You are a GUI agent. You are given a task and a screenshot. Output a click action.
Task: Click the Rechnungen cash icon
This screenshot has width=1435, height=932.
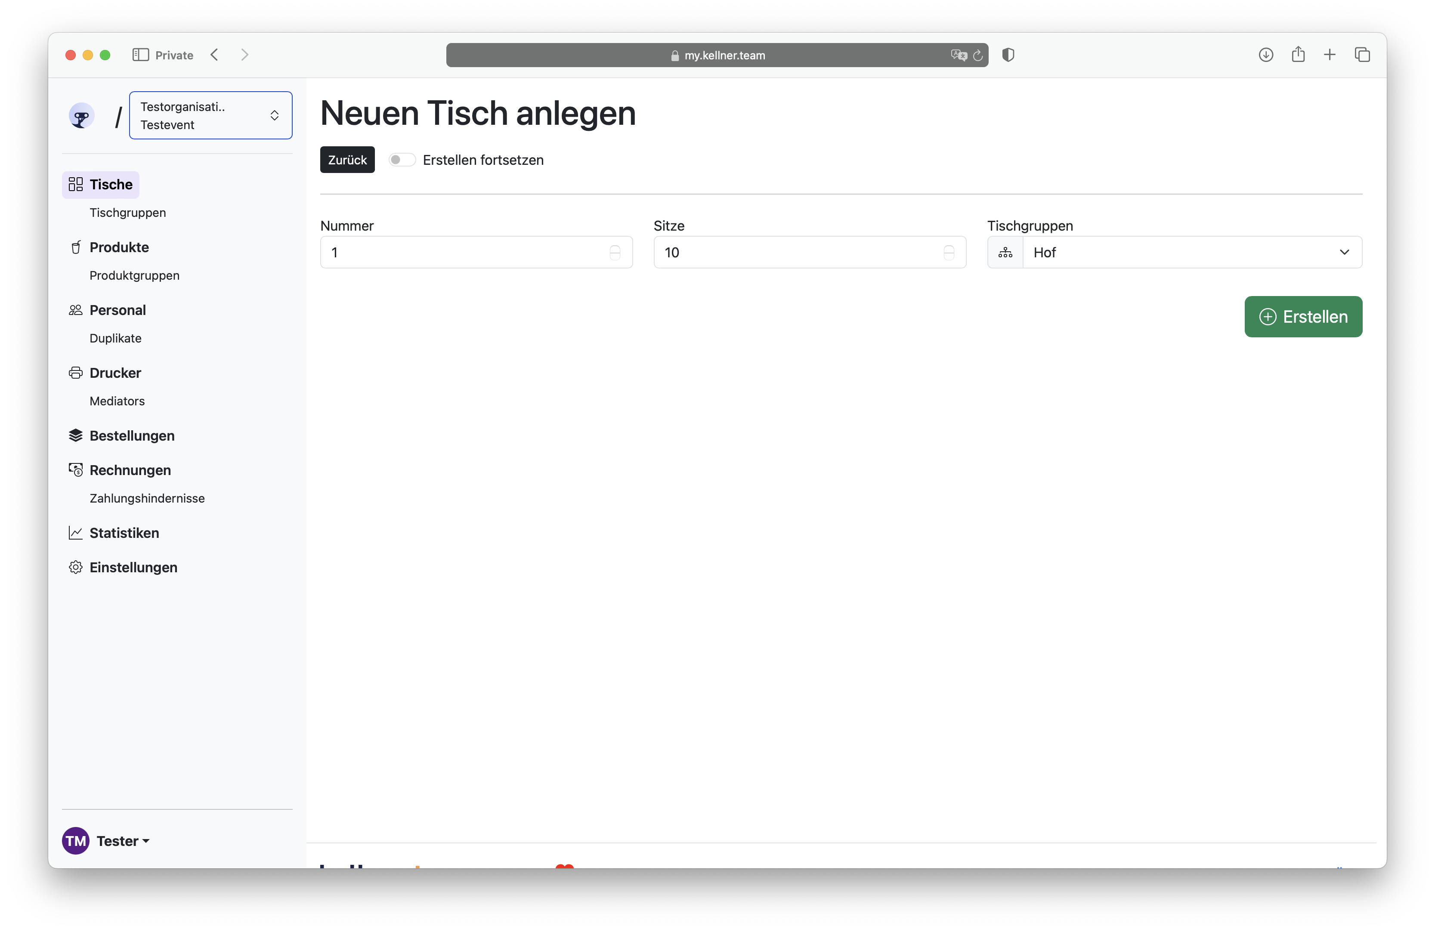point(75,469)
